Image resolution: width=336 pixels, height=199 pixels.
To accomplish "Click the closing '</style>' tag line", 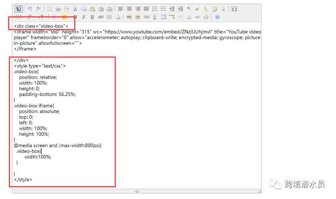I will (x=23, y=180).
